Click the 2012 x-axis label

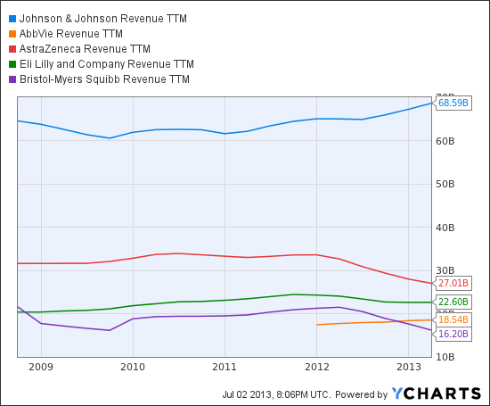317,367
